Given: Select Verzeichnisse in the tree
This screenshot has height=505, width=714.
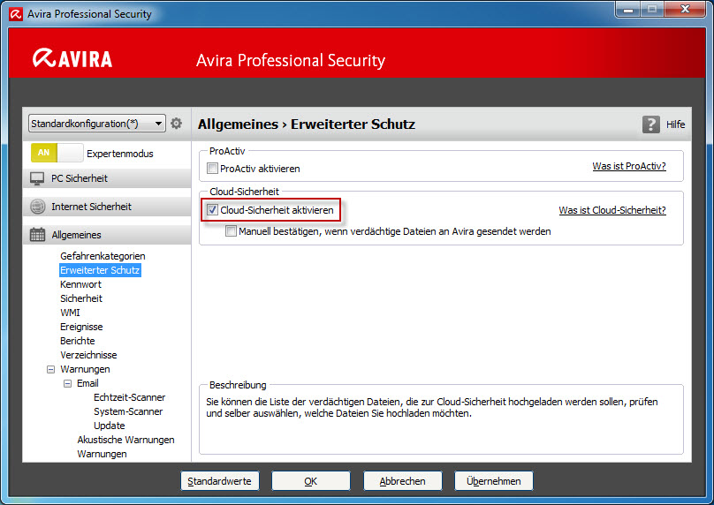Looking at the screenshot, I should [88, 355].
